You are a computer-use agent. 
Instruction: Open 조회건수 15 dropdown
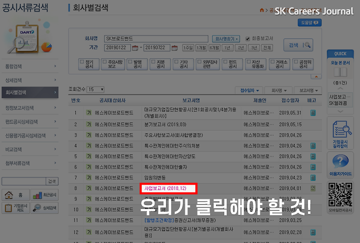[x=95, y=89]
